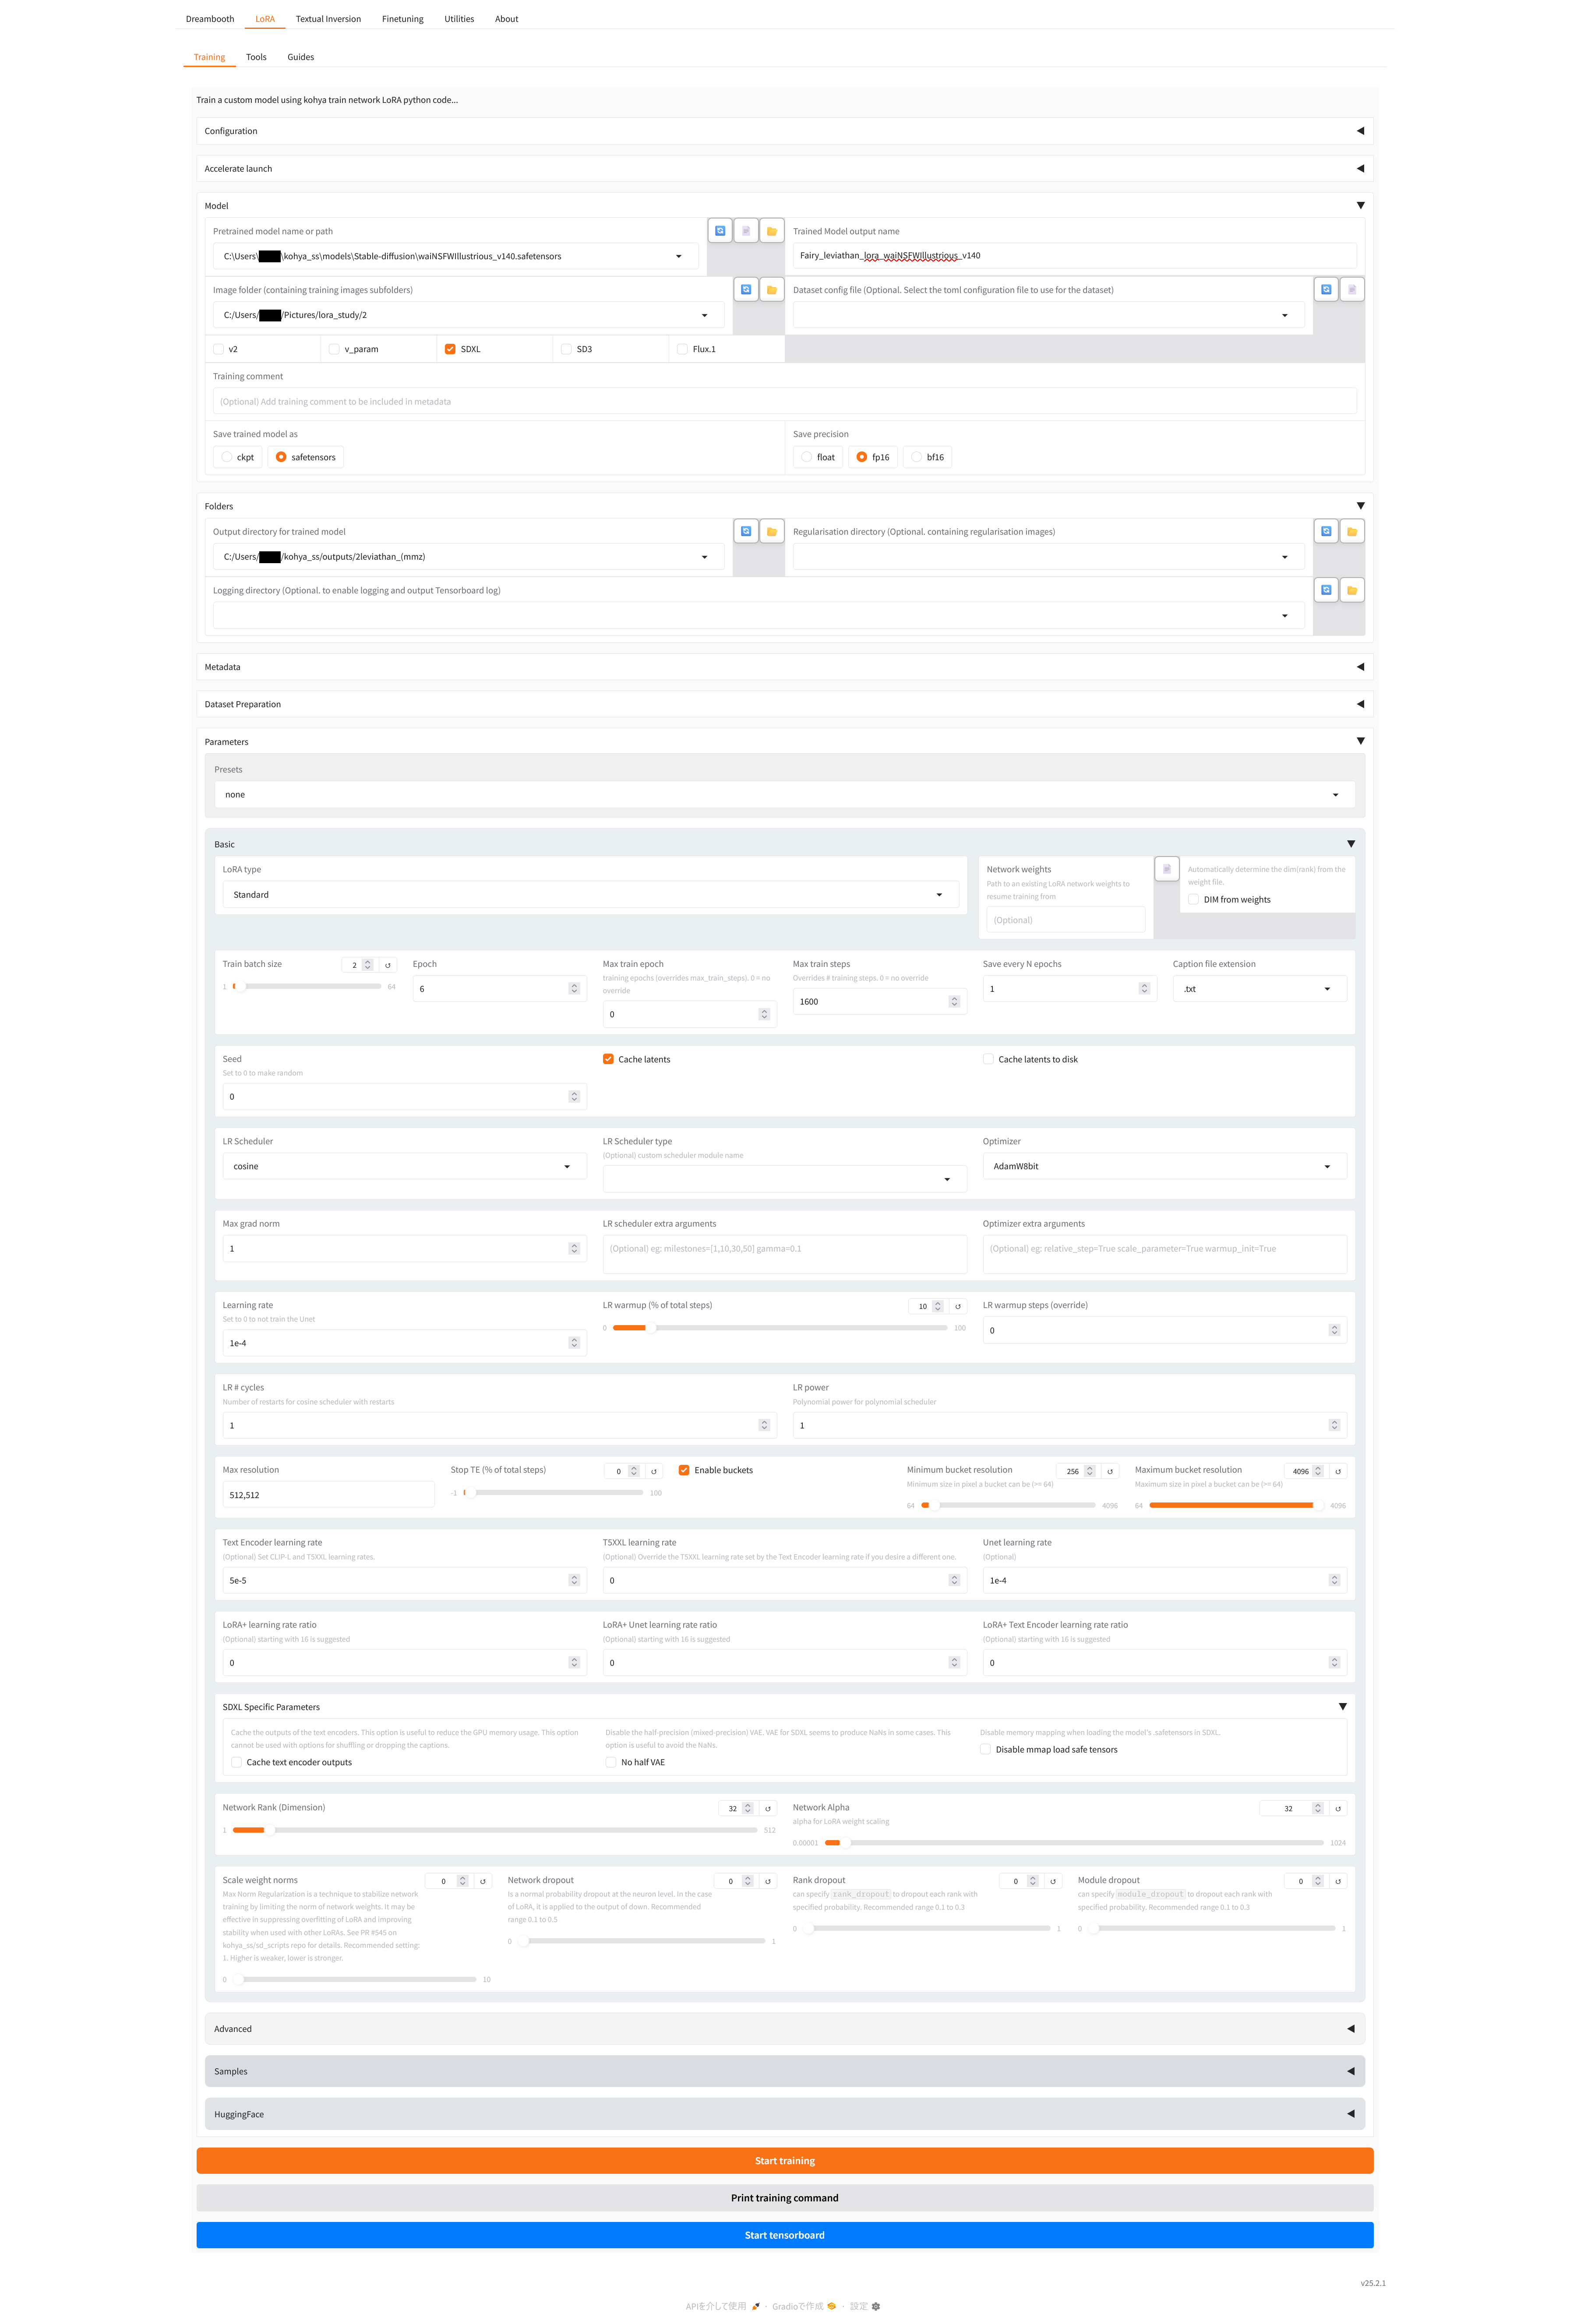Viewport: 1570px width, 2324px height.
Task: Enable Cache latents to disk
Action: click(988, 1059)
